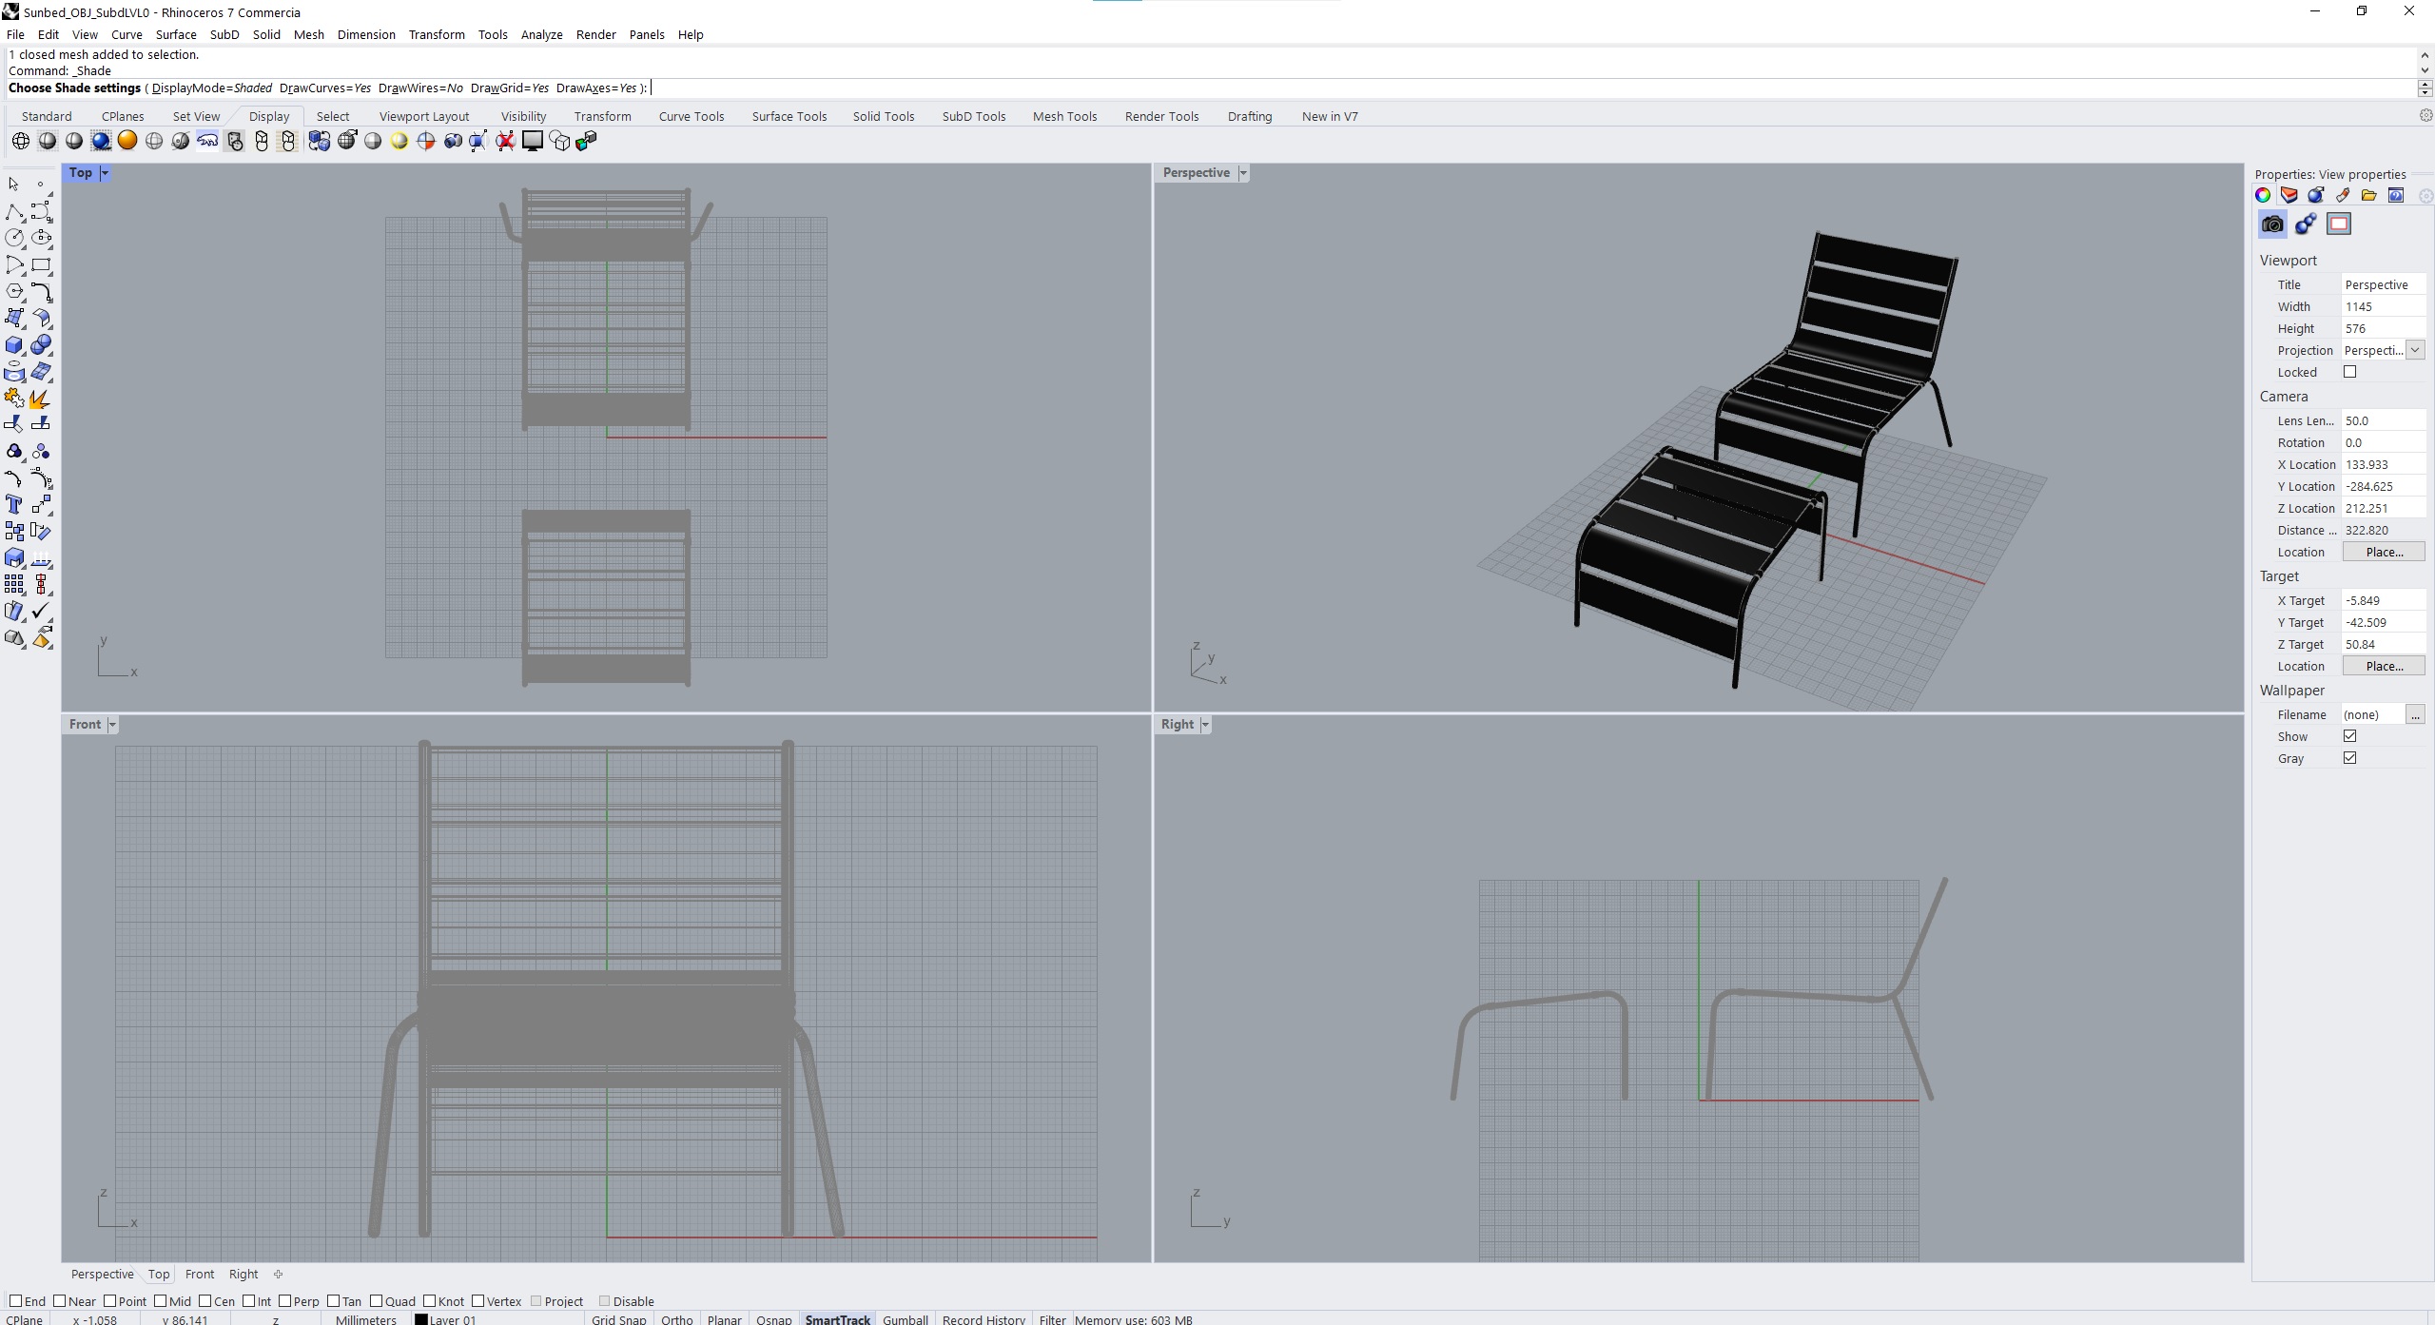Expand the Perspective viewport title menu arrow
The image size is (2435, 1325).
[1243, 173]
